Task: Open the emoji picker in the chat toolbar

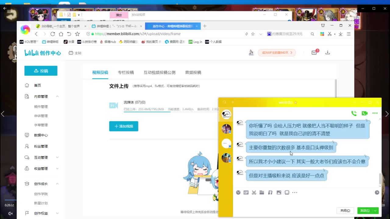Action: pyautogui.click(x=238, y=192)
